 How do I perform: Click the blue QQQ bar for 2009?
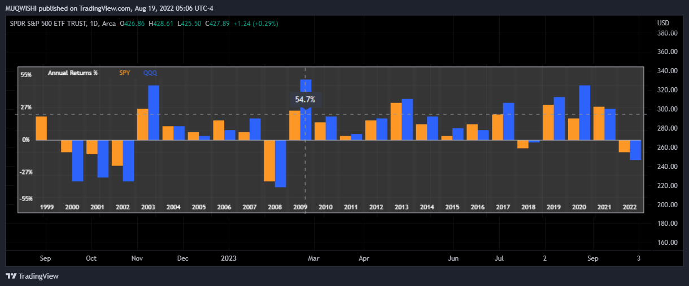point(306,110)
